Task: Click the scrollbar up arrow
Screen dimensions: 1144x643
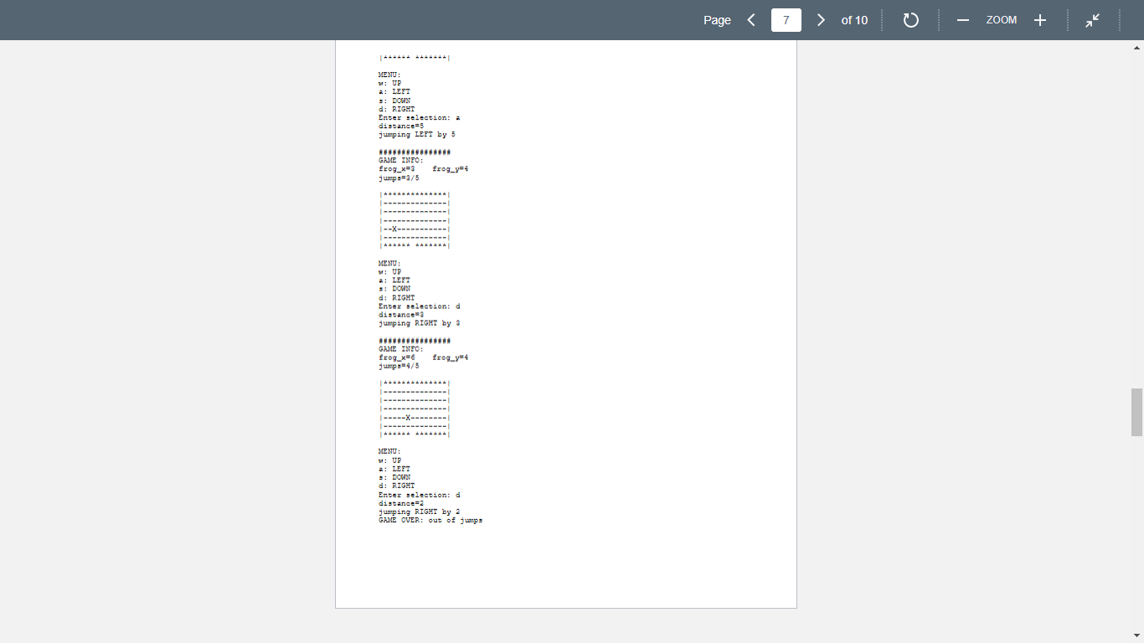Action: 1136,48
